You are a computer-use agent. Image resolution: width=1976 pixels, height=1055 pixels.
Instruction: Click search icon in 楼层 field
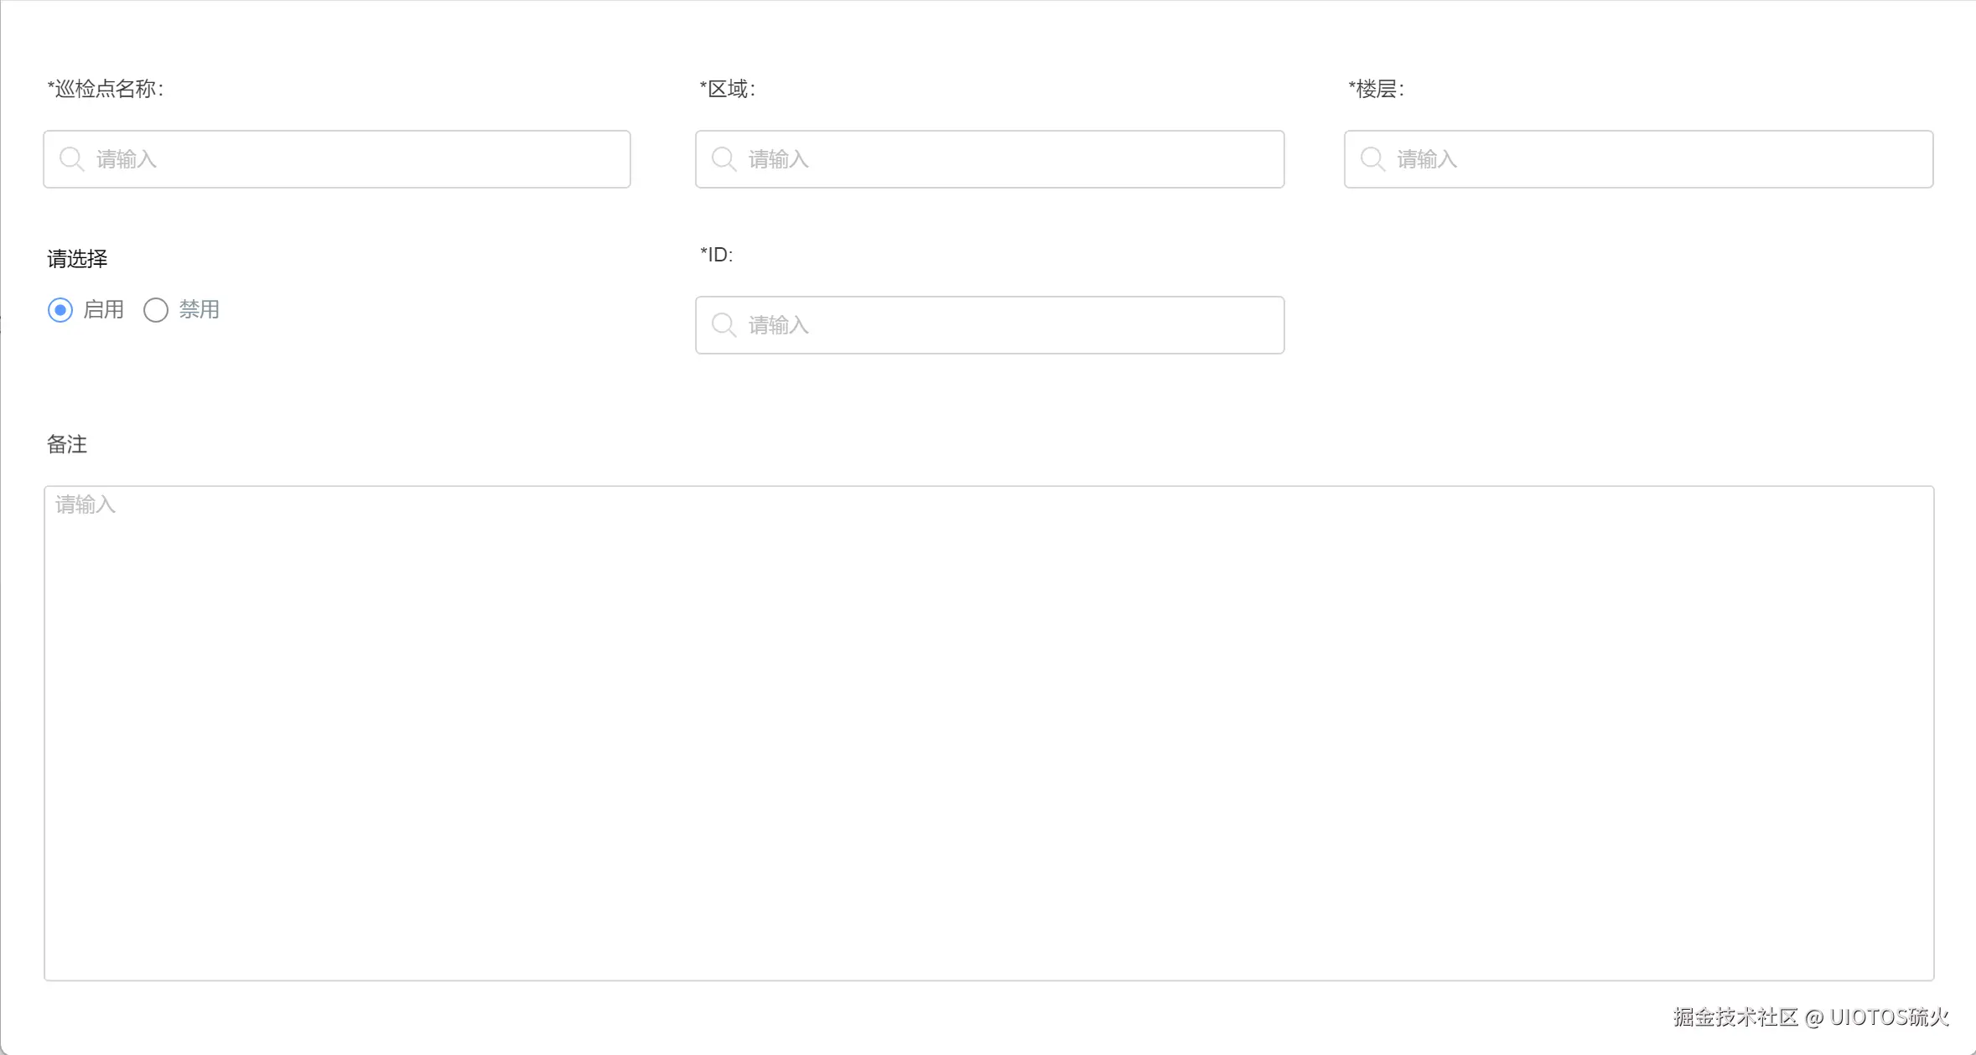1372,159
